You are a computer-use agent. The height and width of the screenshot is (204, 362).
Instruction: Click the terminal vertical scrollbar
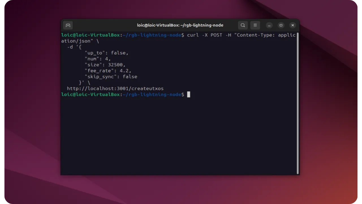click(x=298, y=102)
